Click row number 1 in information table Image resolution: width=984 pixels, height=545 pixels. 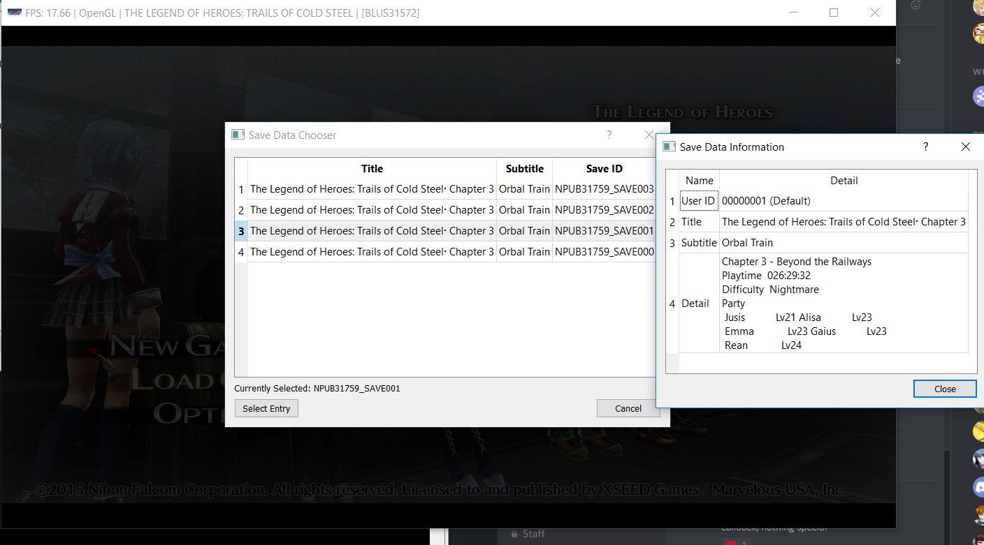[x=672, y=201]
